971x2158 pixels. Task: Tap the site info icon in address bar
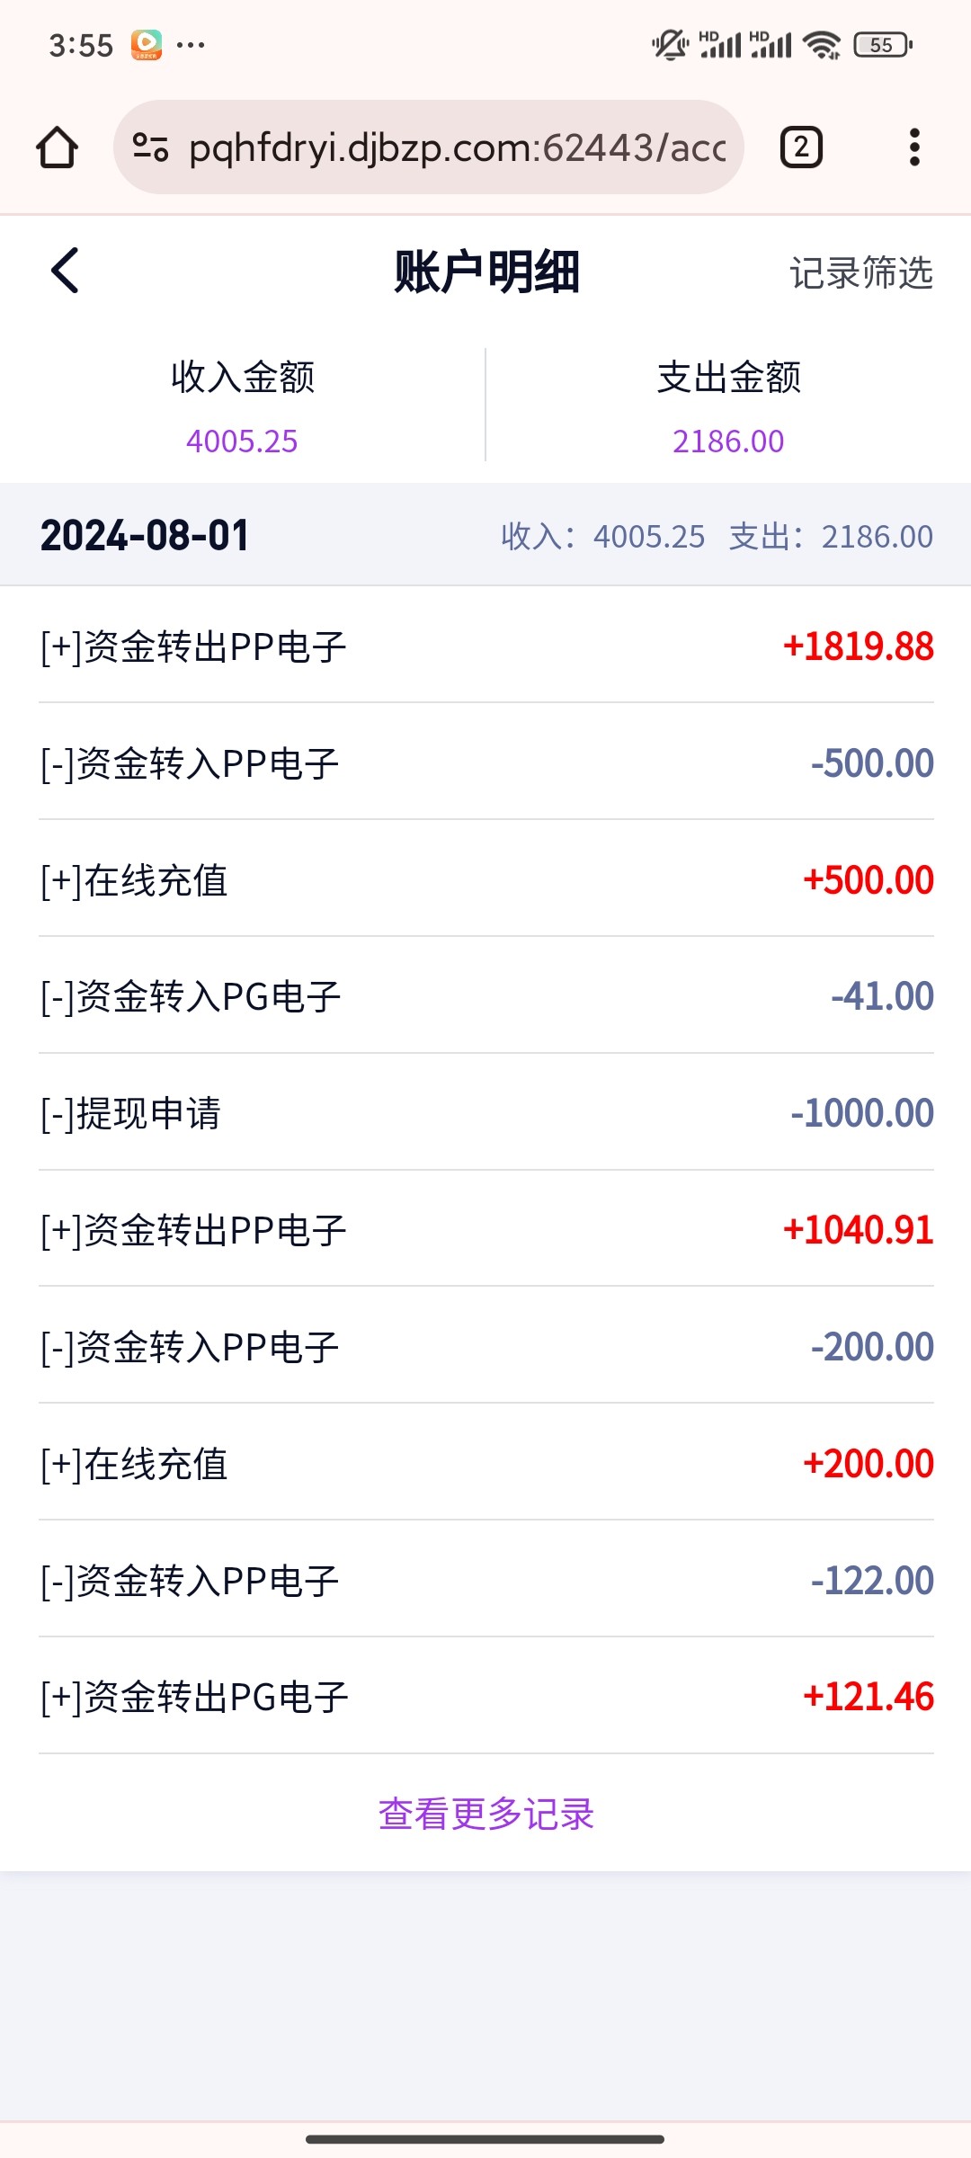(x=150, y=147)
